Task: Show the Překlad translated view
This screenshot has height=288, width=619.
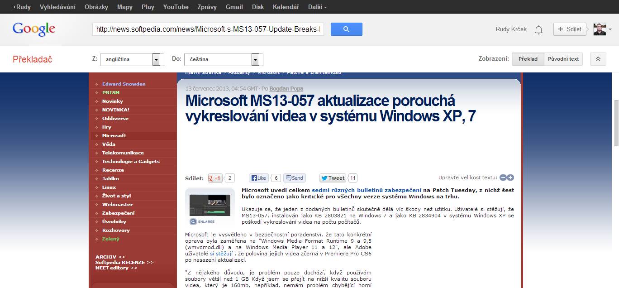Action: point(528,59)
